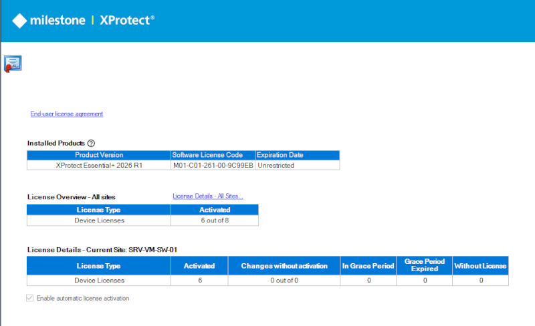
Task: Click the Installed Products help icon
Action: click(x=91, y=143)
